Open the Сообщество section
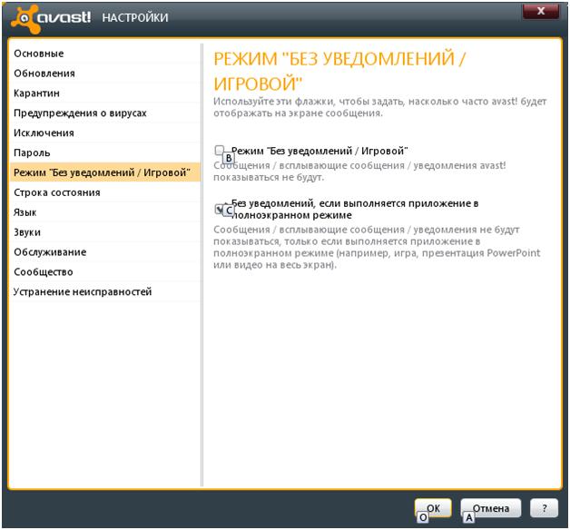 click(x=105, y=272)
